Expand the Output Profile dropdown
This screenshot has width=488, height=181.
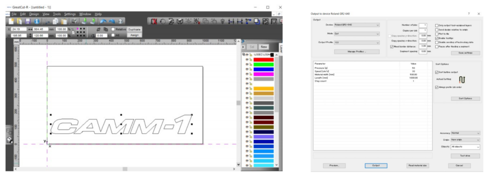(x=357, y=42)
